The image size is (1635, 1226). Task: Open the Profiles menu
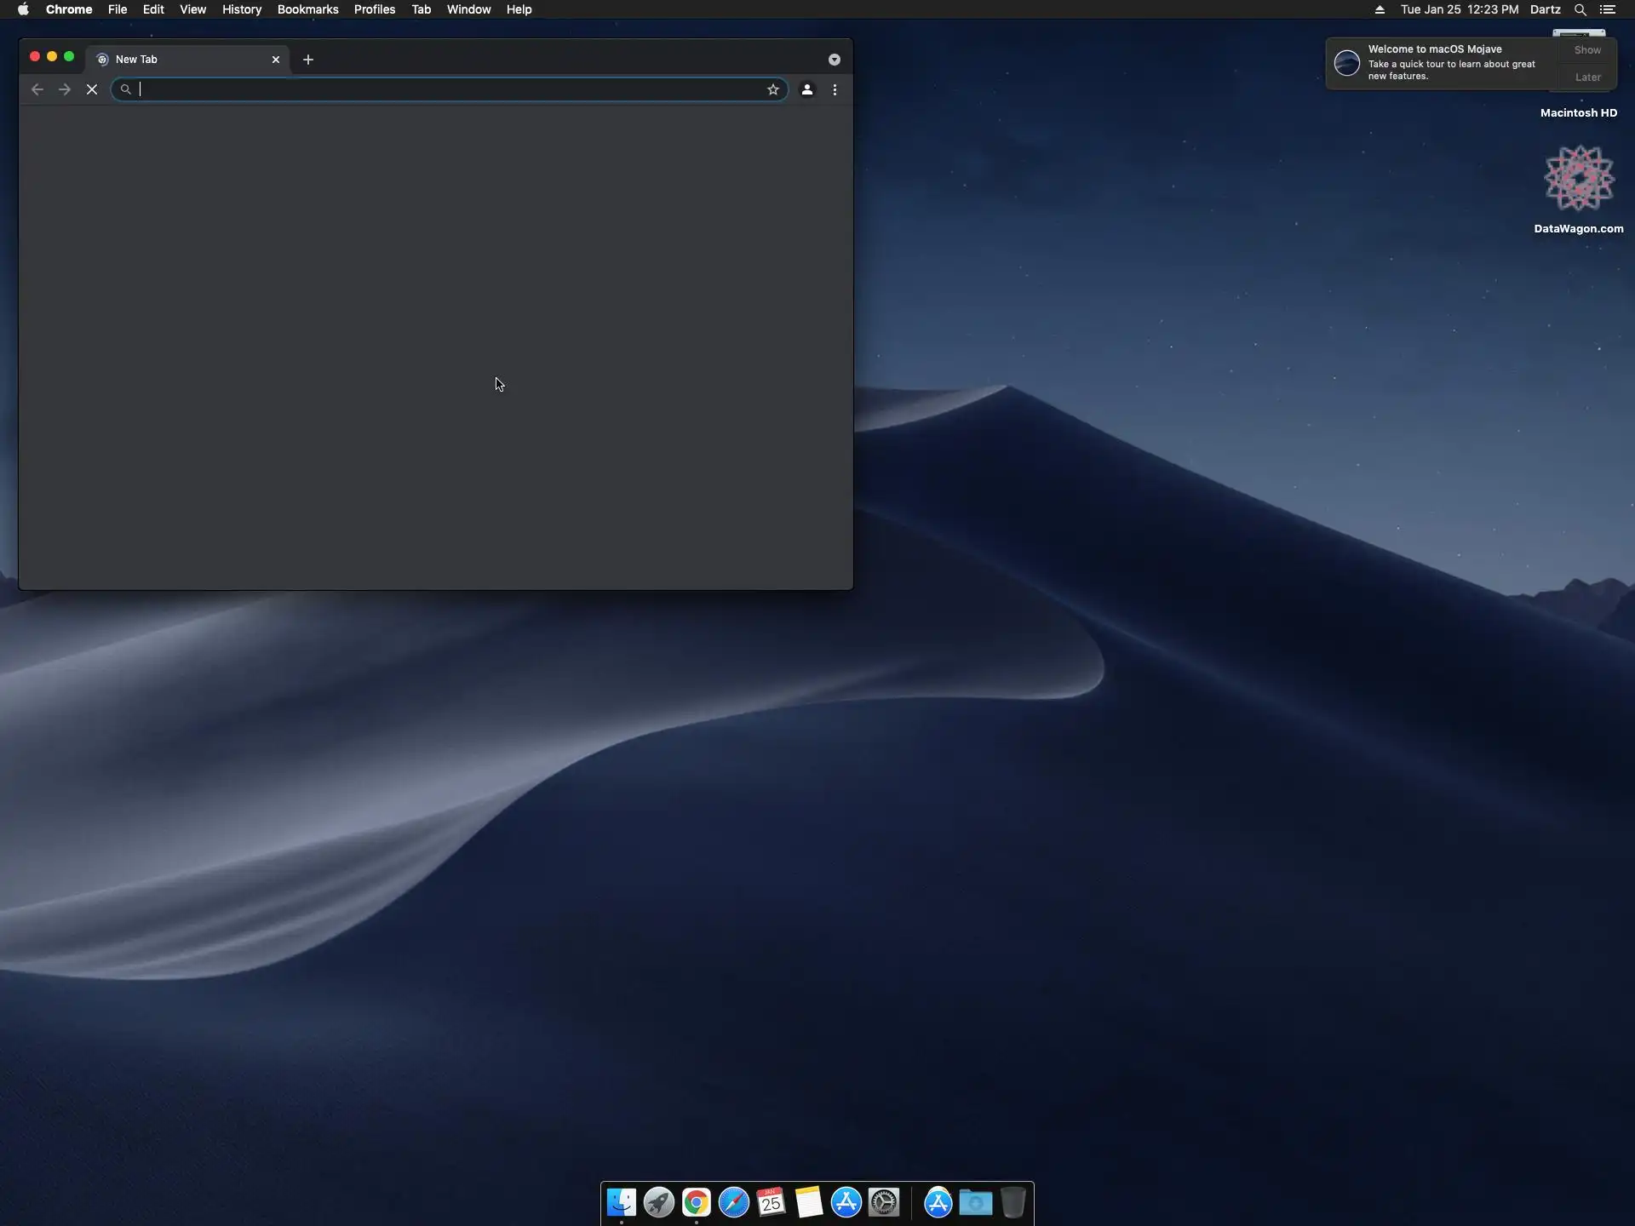[375, 9]
